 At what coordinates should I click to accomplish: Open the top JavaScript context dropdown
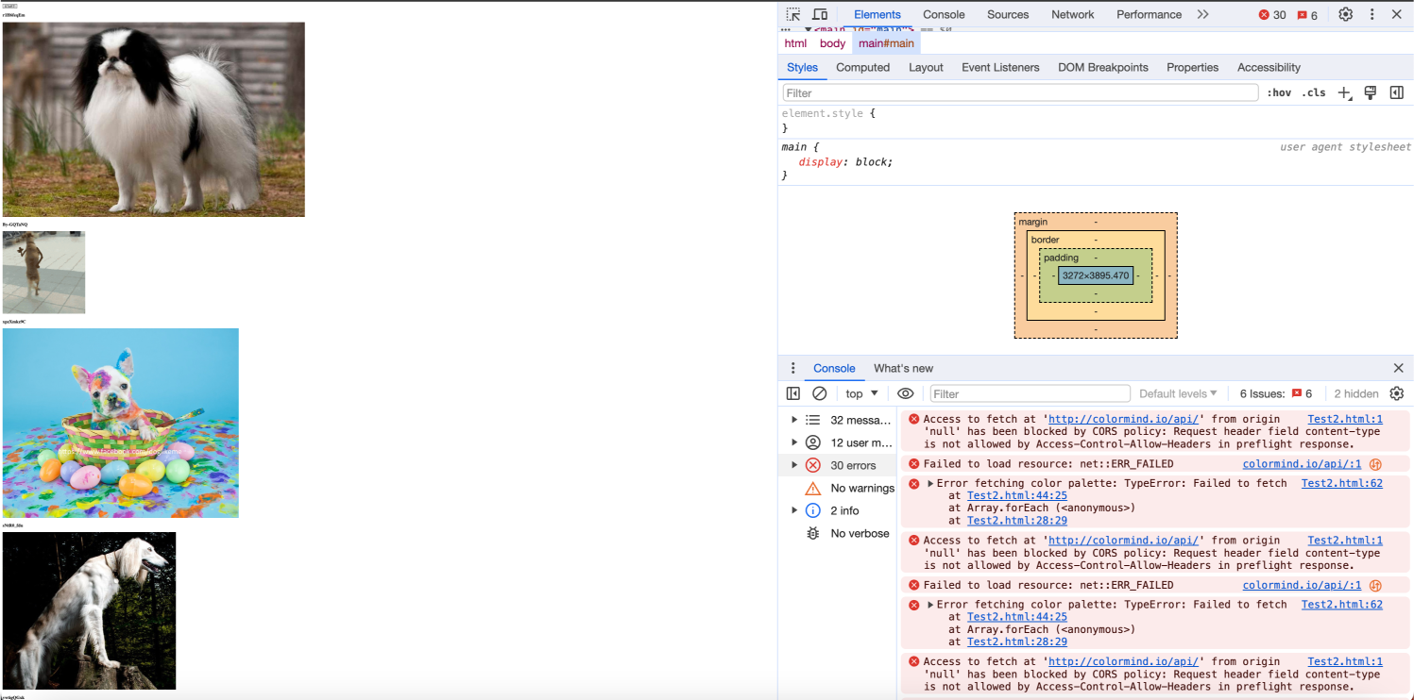coord(861,393)
